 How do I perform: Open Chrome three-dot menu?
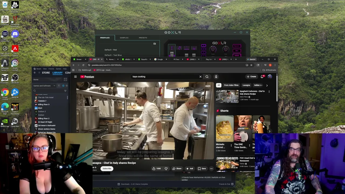[275, 65]
